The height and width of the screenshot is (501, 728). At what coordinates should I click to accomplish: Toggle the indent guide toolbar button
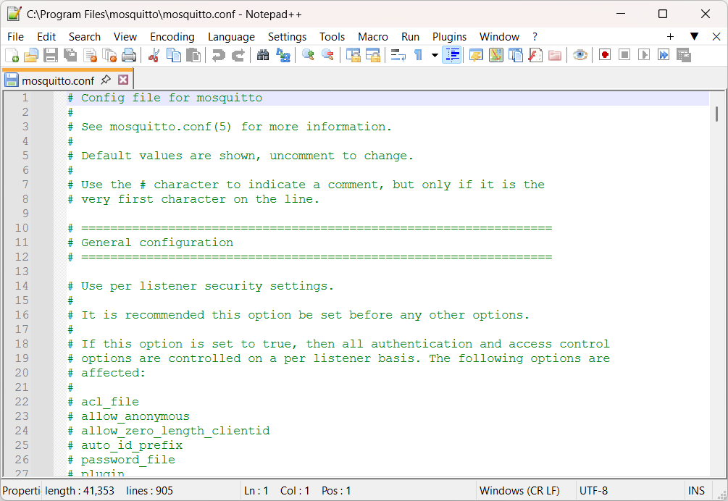tap(452, 55)
